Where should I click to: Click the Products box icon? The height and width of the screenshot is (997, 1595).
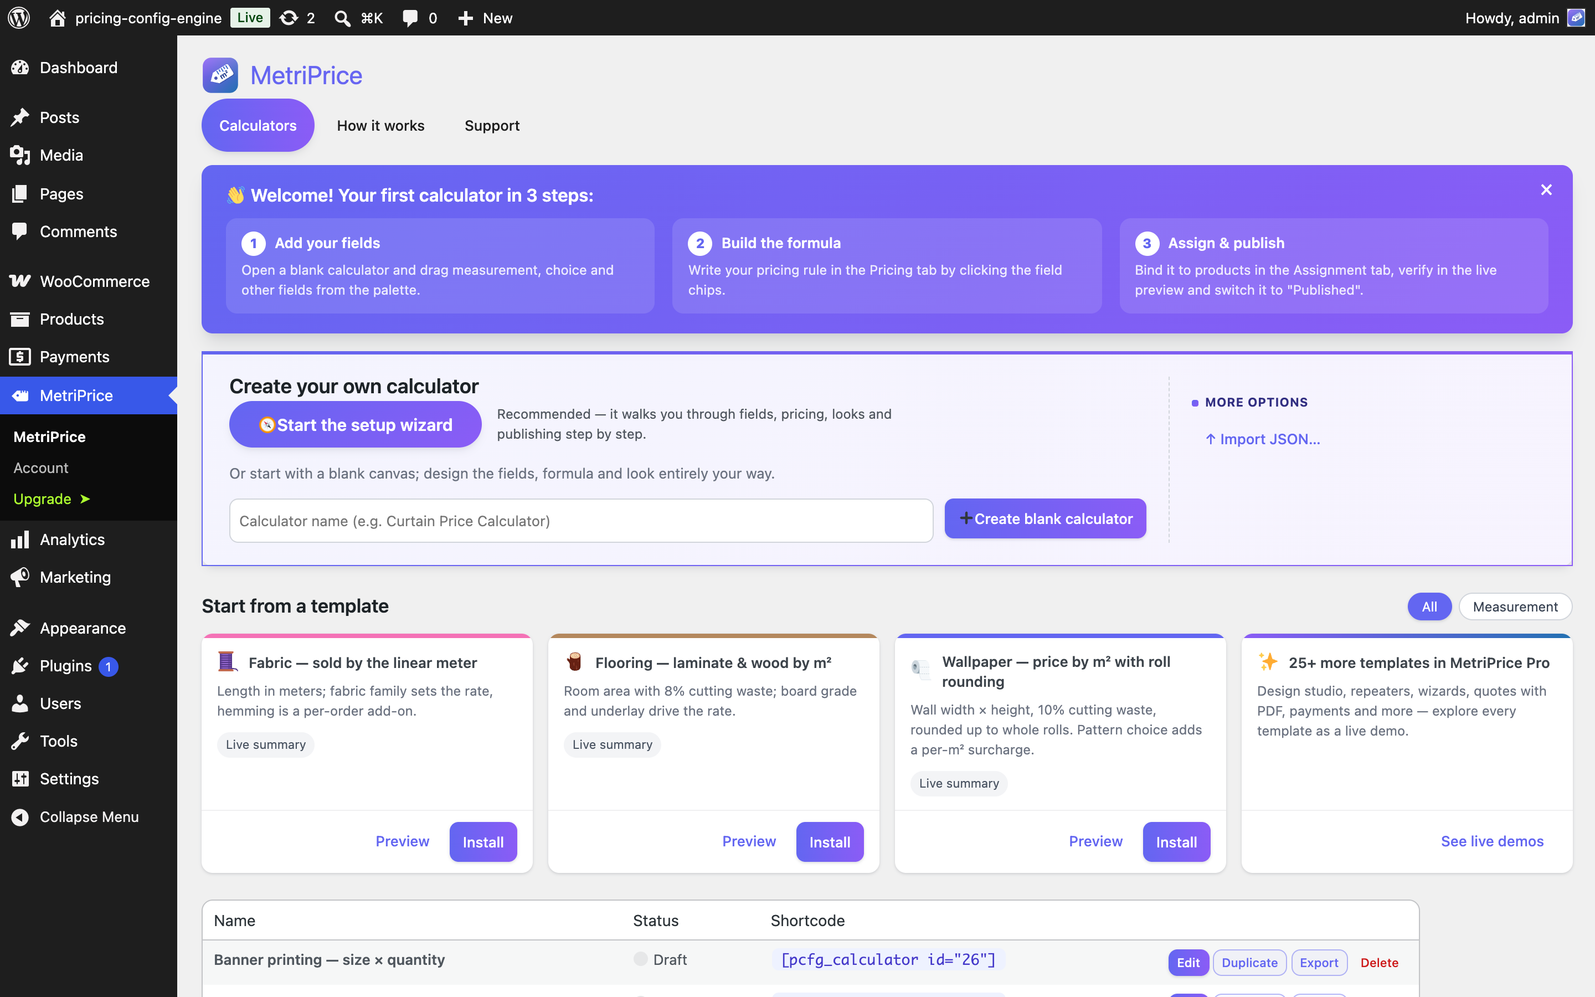click(20, 319)
